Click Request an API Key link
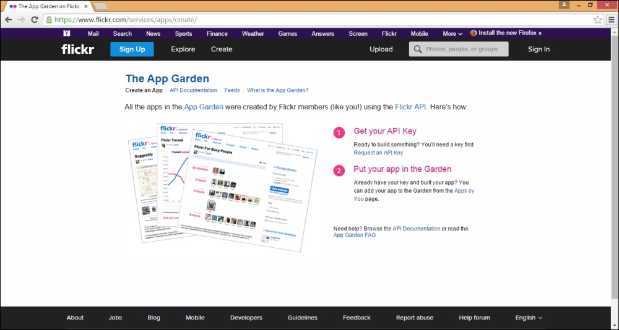The width and height of the screenshot is (619, 330). click(x=378, y=153)
